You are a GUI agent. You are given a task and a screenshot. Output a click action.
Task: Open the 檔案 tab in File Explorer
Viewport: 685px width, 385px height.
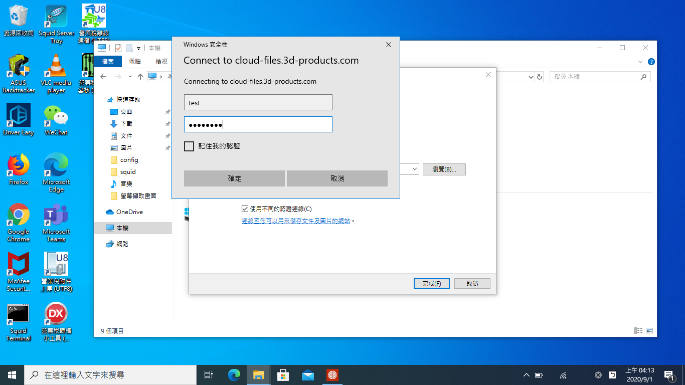(108, 62)
